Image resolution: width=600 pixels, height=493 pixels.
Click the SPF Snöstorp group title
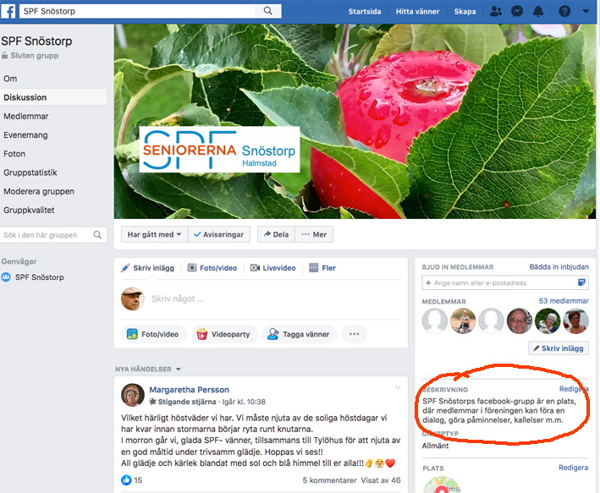(x=36, y=41)
